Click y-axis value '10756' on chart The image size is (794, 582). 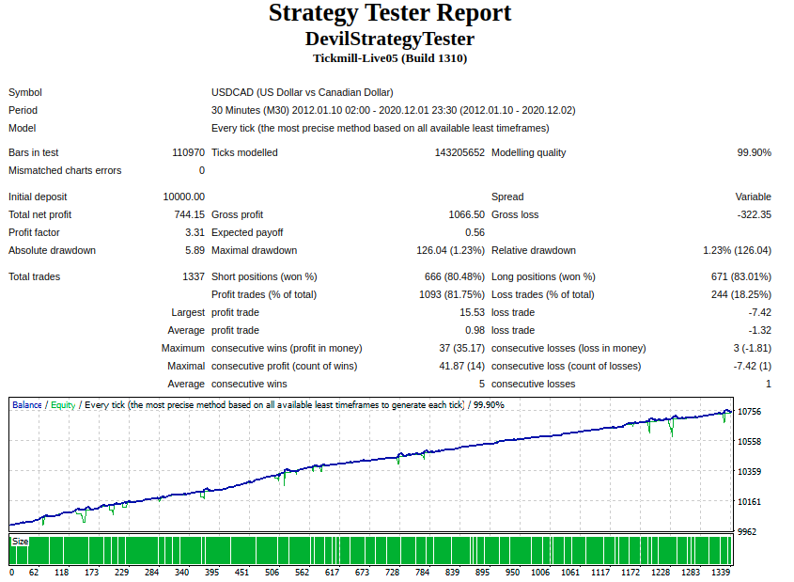[x=749, y=411]
